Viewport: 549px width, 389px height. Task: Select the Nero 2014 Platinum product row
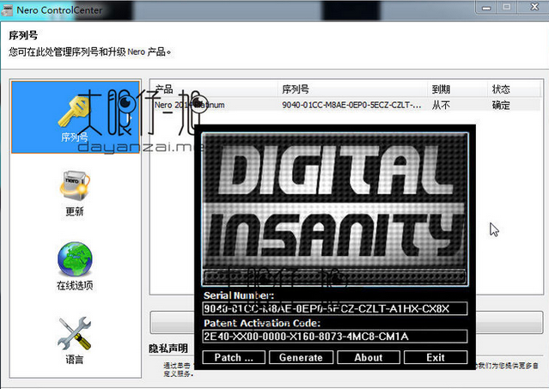pos(346,105)
